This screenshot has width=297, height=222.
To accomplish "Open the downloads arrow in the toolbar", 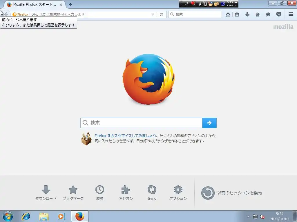I will (247, 14).
